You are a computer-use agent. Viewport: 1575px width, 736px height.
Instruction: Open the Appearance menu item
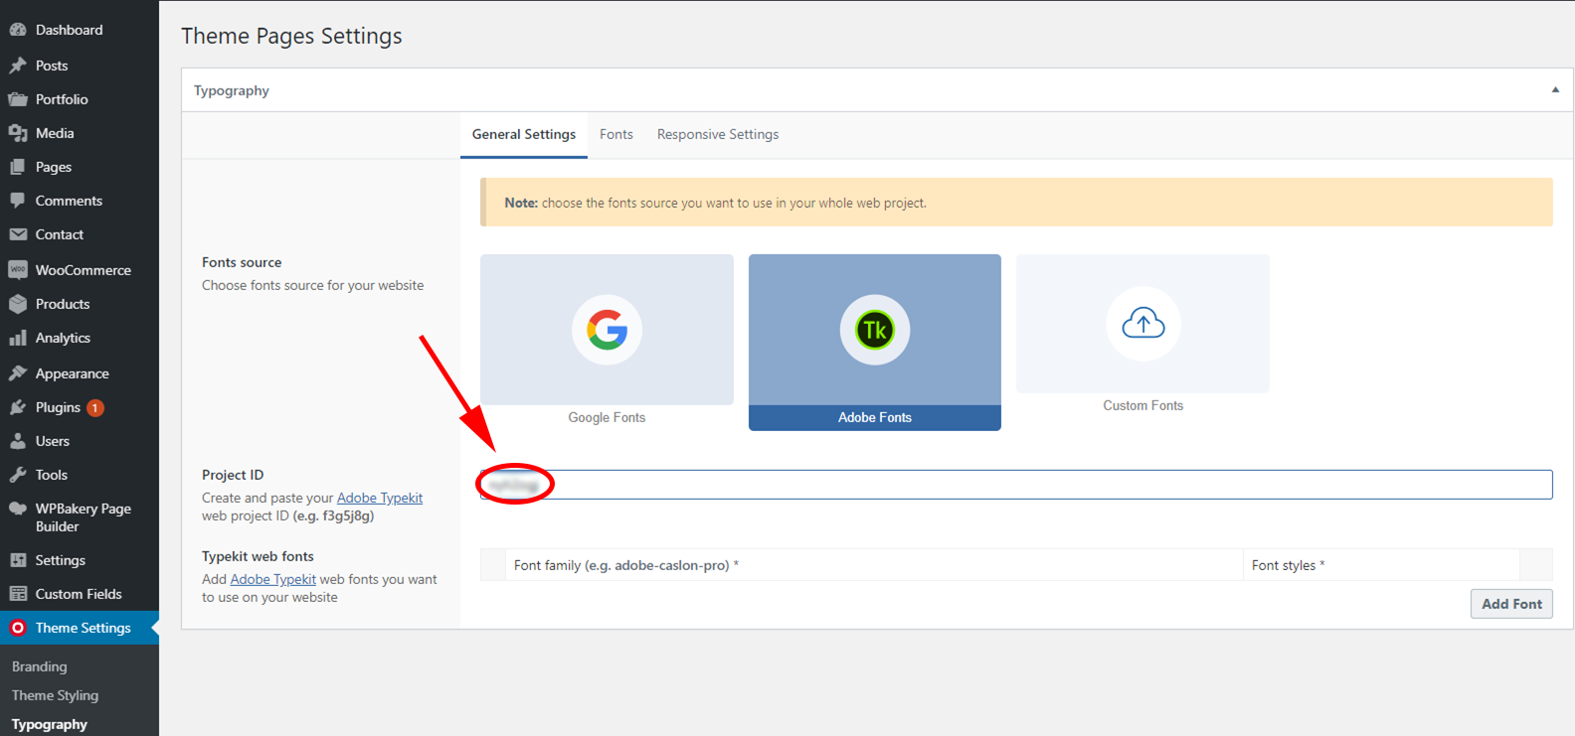click(80, 373)
